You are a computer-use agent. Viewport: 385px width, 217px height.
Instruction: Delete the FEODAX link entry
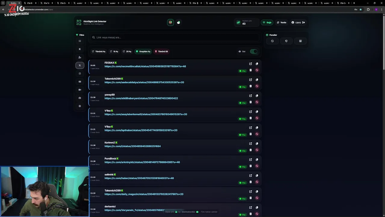tap(251, 70)
